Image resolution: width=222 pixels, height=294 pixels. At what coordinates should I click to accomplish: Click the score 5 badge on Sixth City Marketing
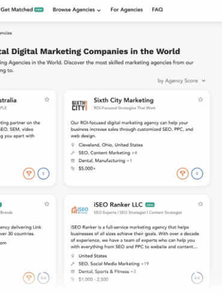(197, 173)
